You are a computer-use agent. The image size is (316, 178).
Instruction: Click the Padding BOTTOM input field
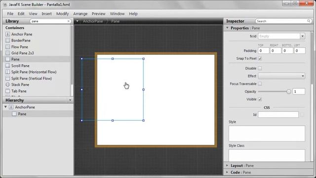[x=287, y=50]
